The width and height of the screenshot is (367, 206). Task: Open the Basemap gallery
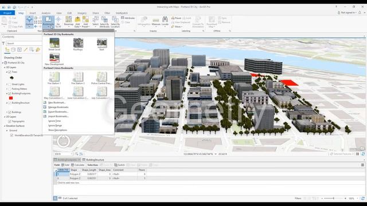[x=69, y=22]
